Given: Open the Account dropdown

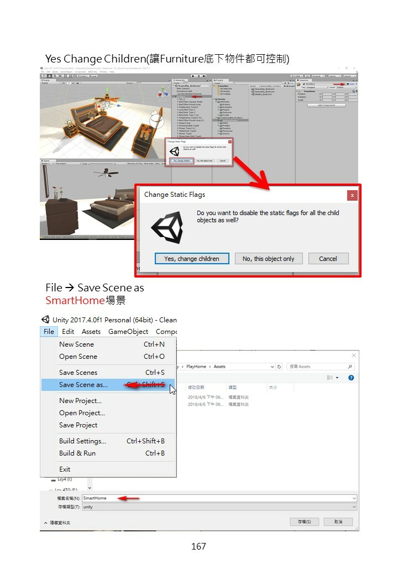Looking at the screenshot, I should pos(318,76).
